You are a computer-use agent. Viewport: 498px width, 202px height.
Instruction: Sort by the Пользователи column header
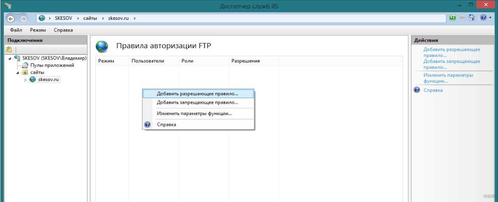coord(148,61)
